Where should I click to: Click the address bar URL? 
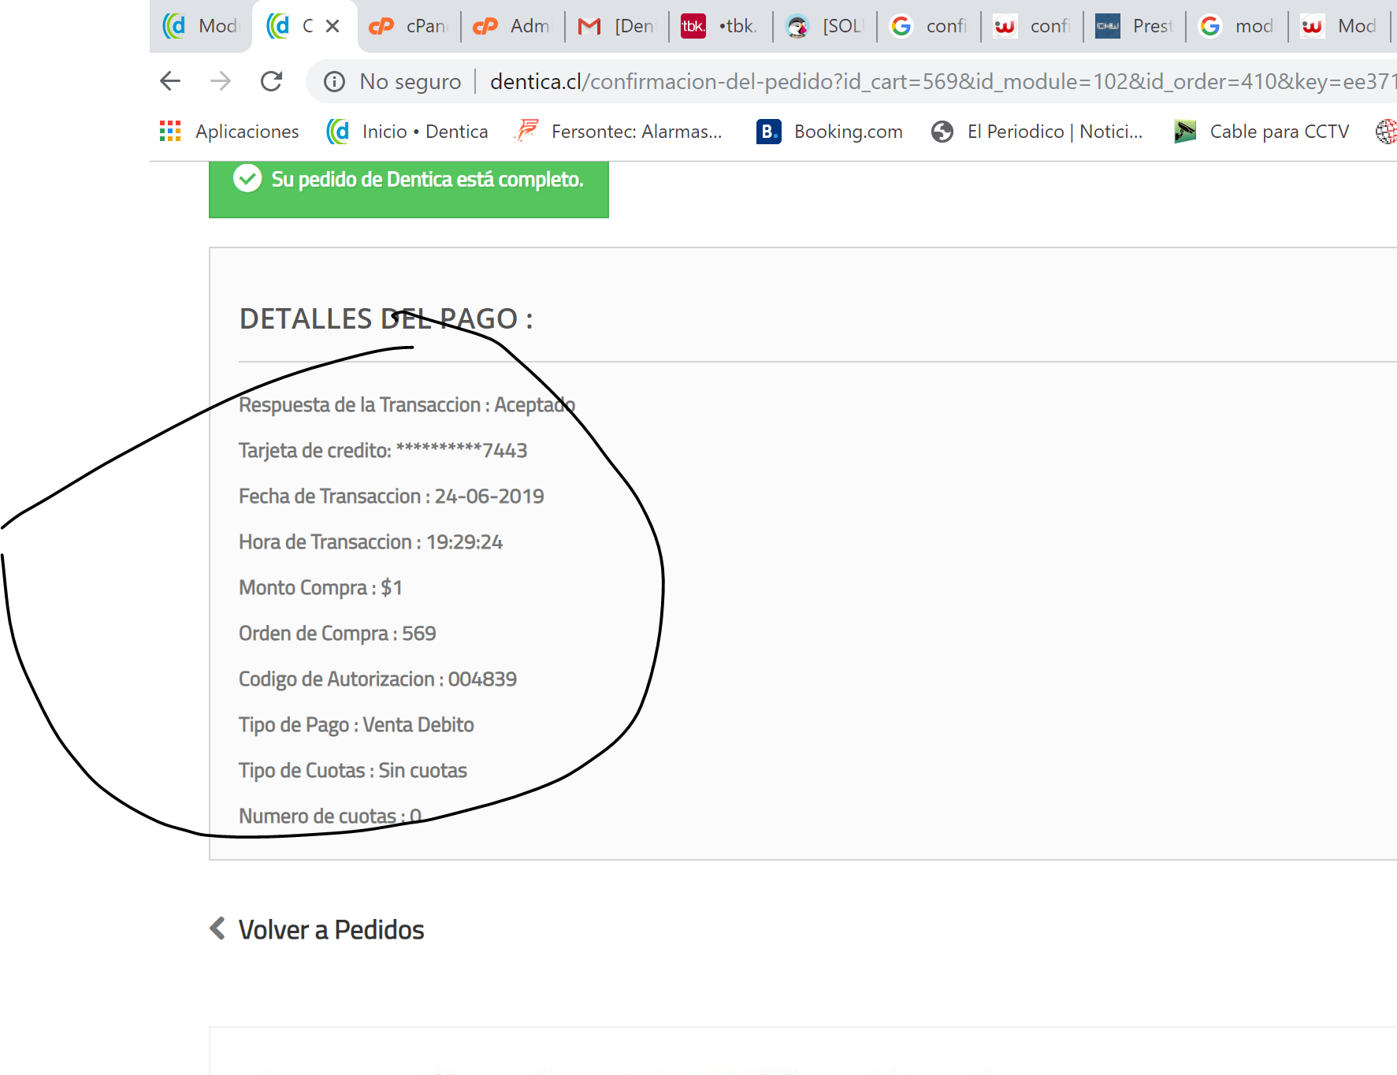[942, 81]
